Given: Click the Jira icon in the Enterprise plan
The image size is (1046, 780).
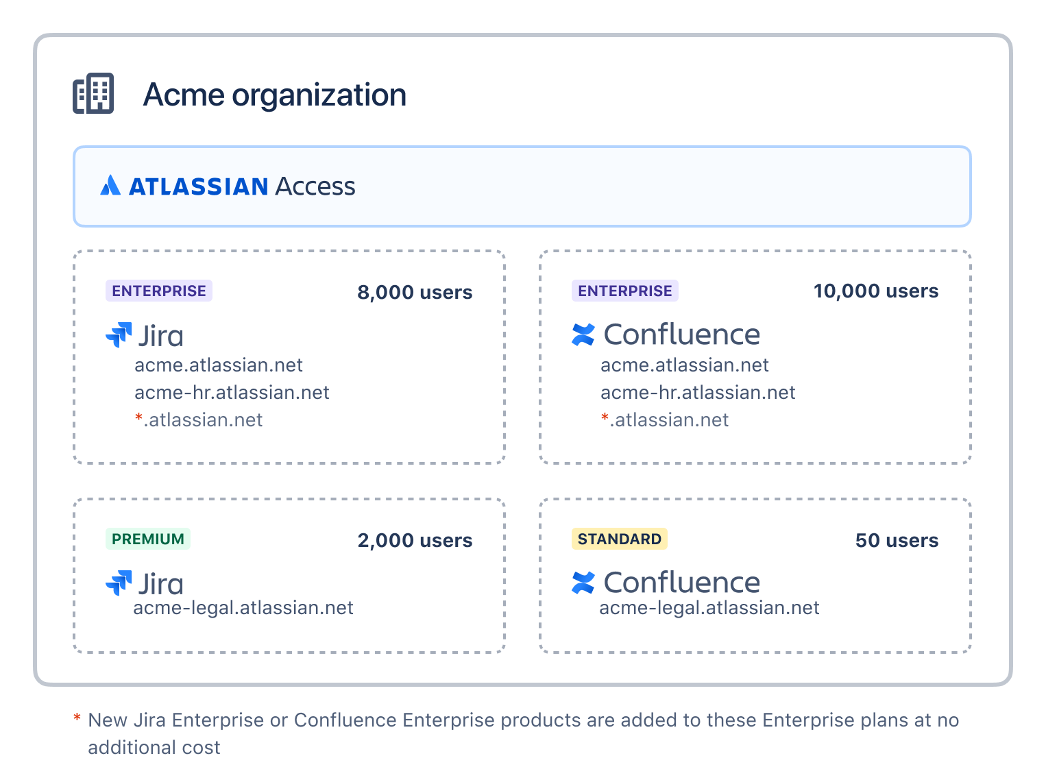Looking at the screenshot, I should tap(118, 334).
